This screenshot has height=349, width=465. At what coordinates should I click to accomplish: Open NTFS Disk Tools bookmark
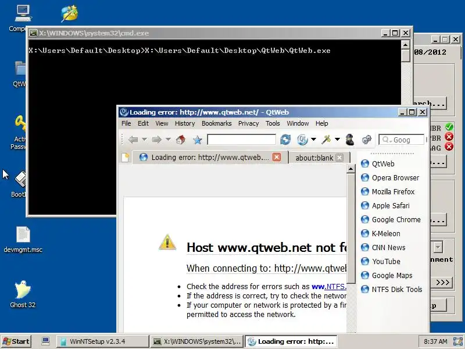pos(391,289)
